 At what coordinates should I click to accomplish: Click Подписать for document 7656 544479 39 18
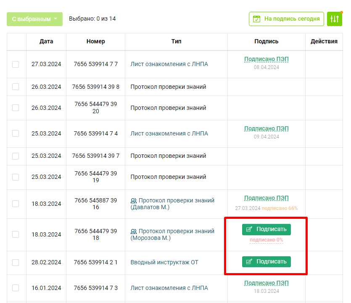click(267, 229)
